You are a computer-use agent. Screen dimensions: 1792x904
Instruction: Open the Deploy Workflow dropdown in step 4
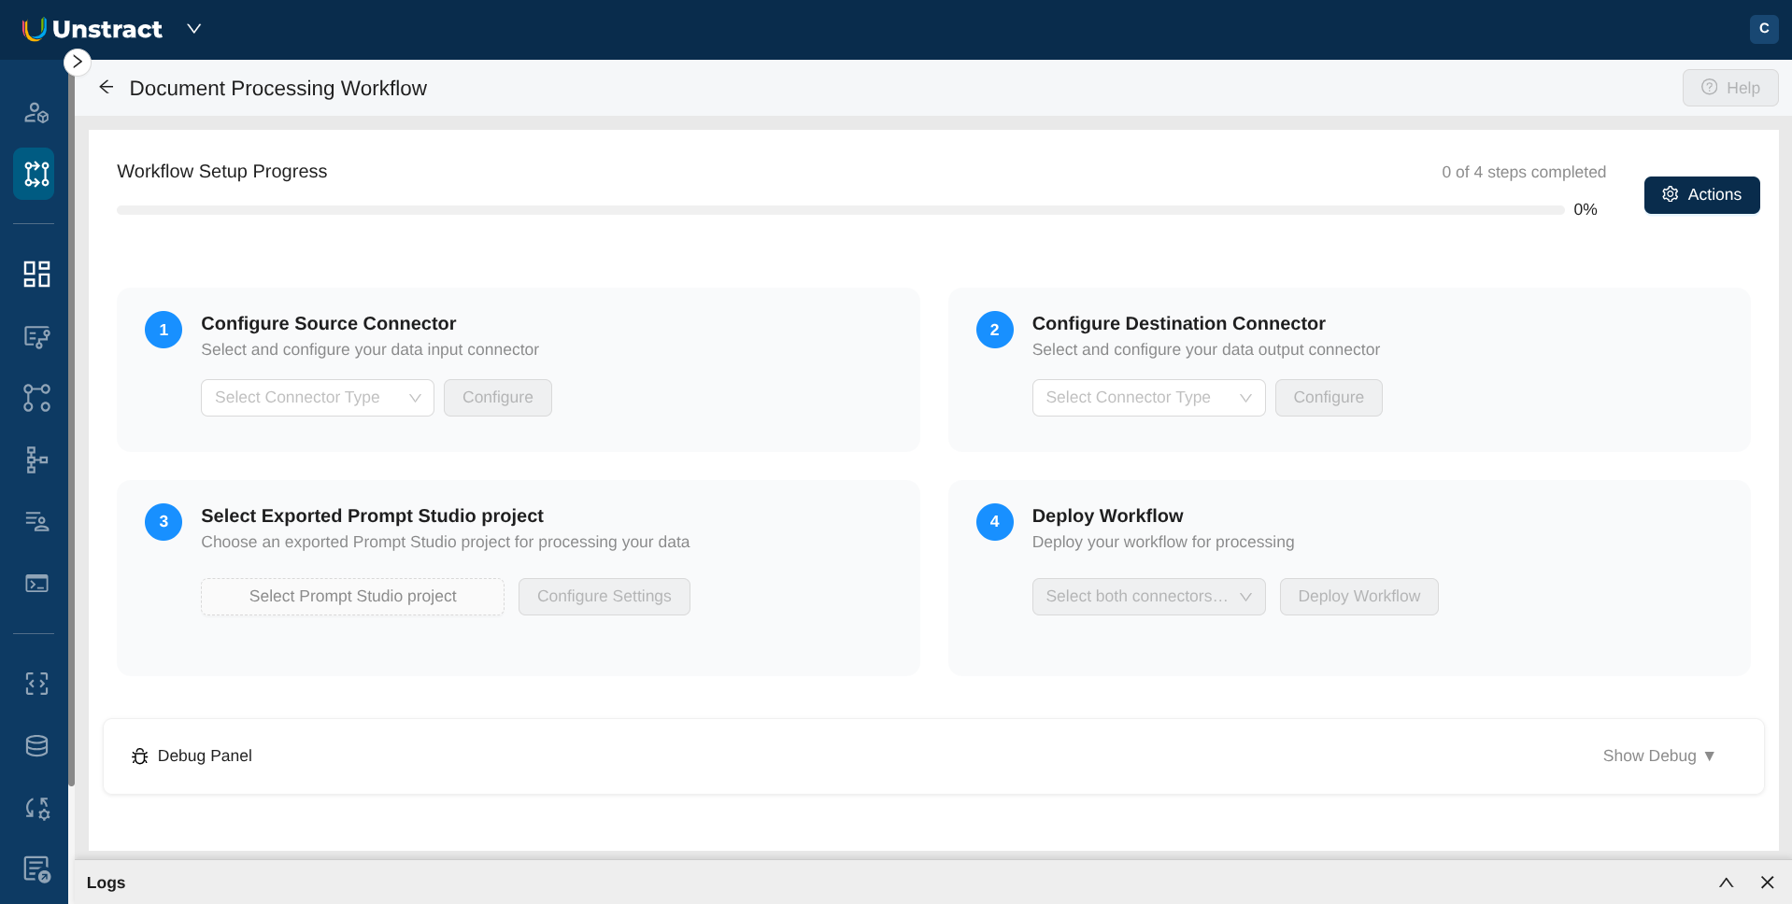(1147, 597)
